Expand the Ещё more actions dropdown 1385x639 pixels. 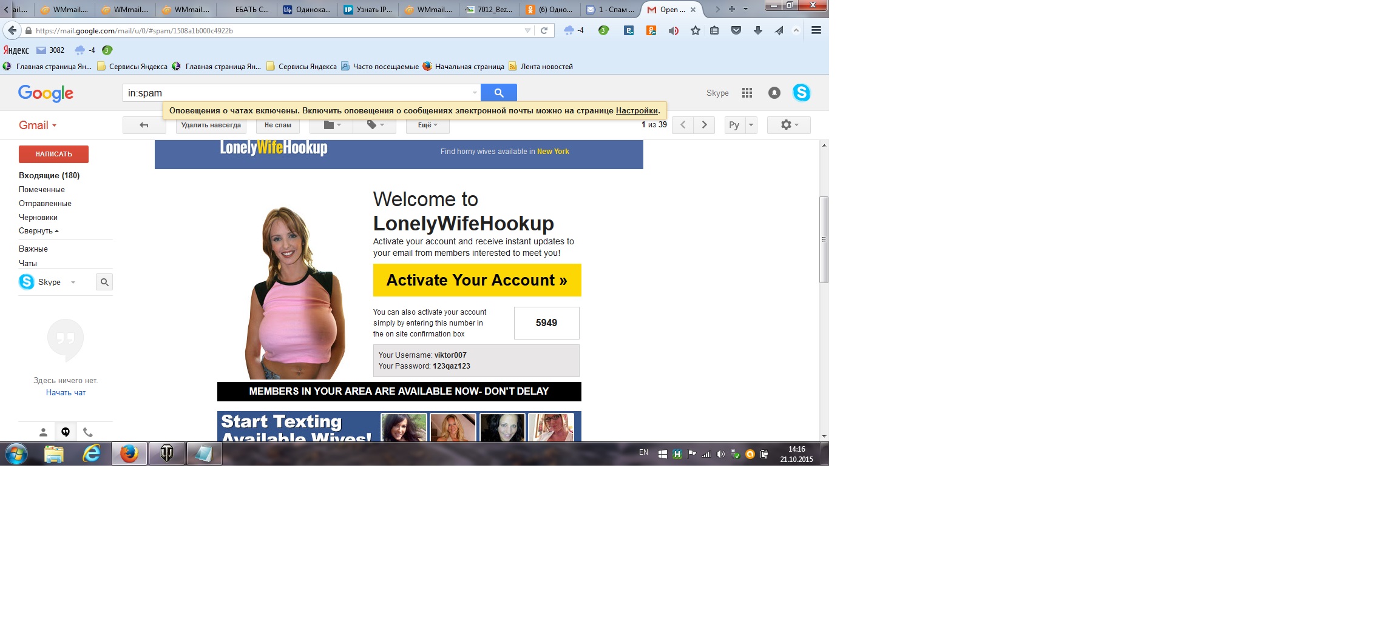coord(427,125)
